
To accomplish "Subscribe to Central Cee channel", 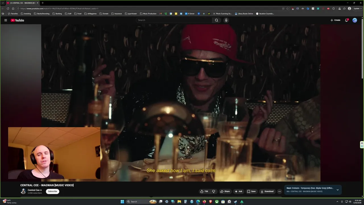I will [x=53, y=191].
